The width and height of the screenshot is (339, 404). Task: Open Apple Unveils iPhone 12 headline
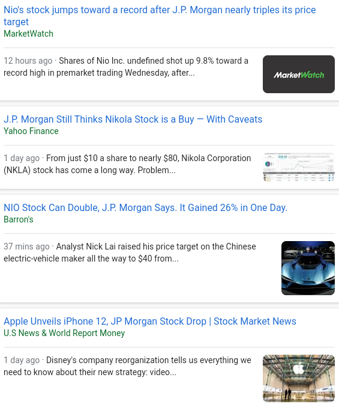click(149, 321)
